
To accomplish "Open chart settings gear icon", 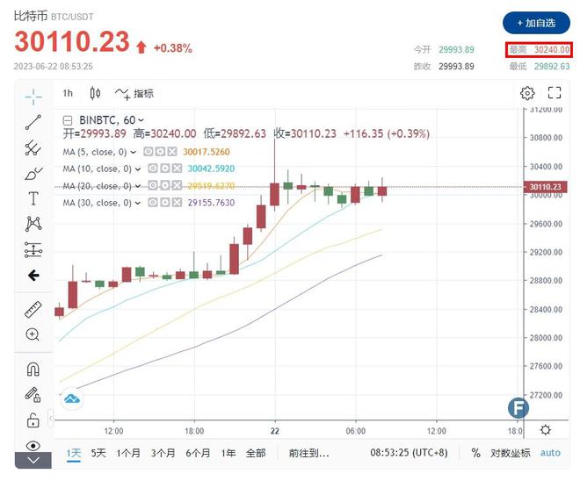I will point(527,93).
